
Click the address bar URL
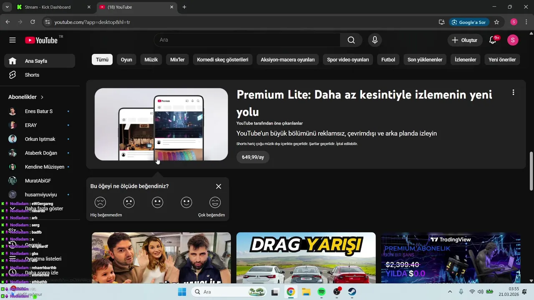coord(92,22)
